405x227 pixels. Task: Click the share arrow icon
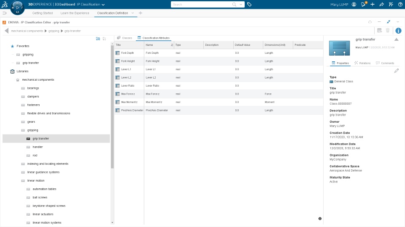(x=382, y=4)
